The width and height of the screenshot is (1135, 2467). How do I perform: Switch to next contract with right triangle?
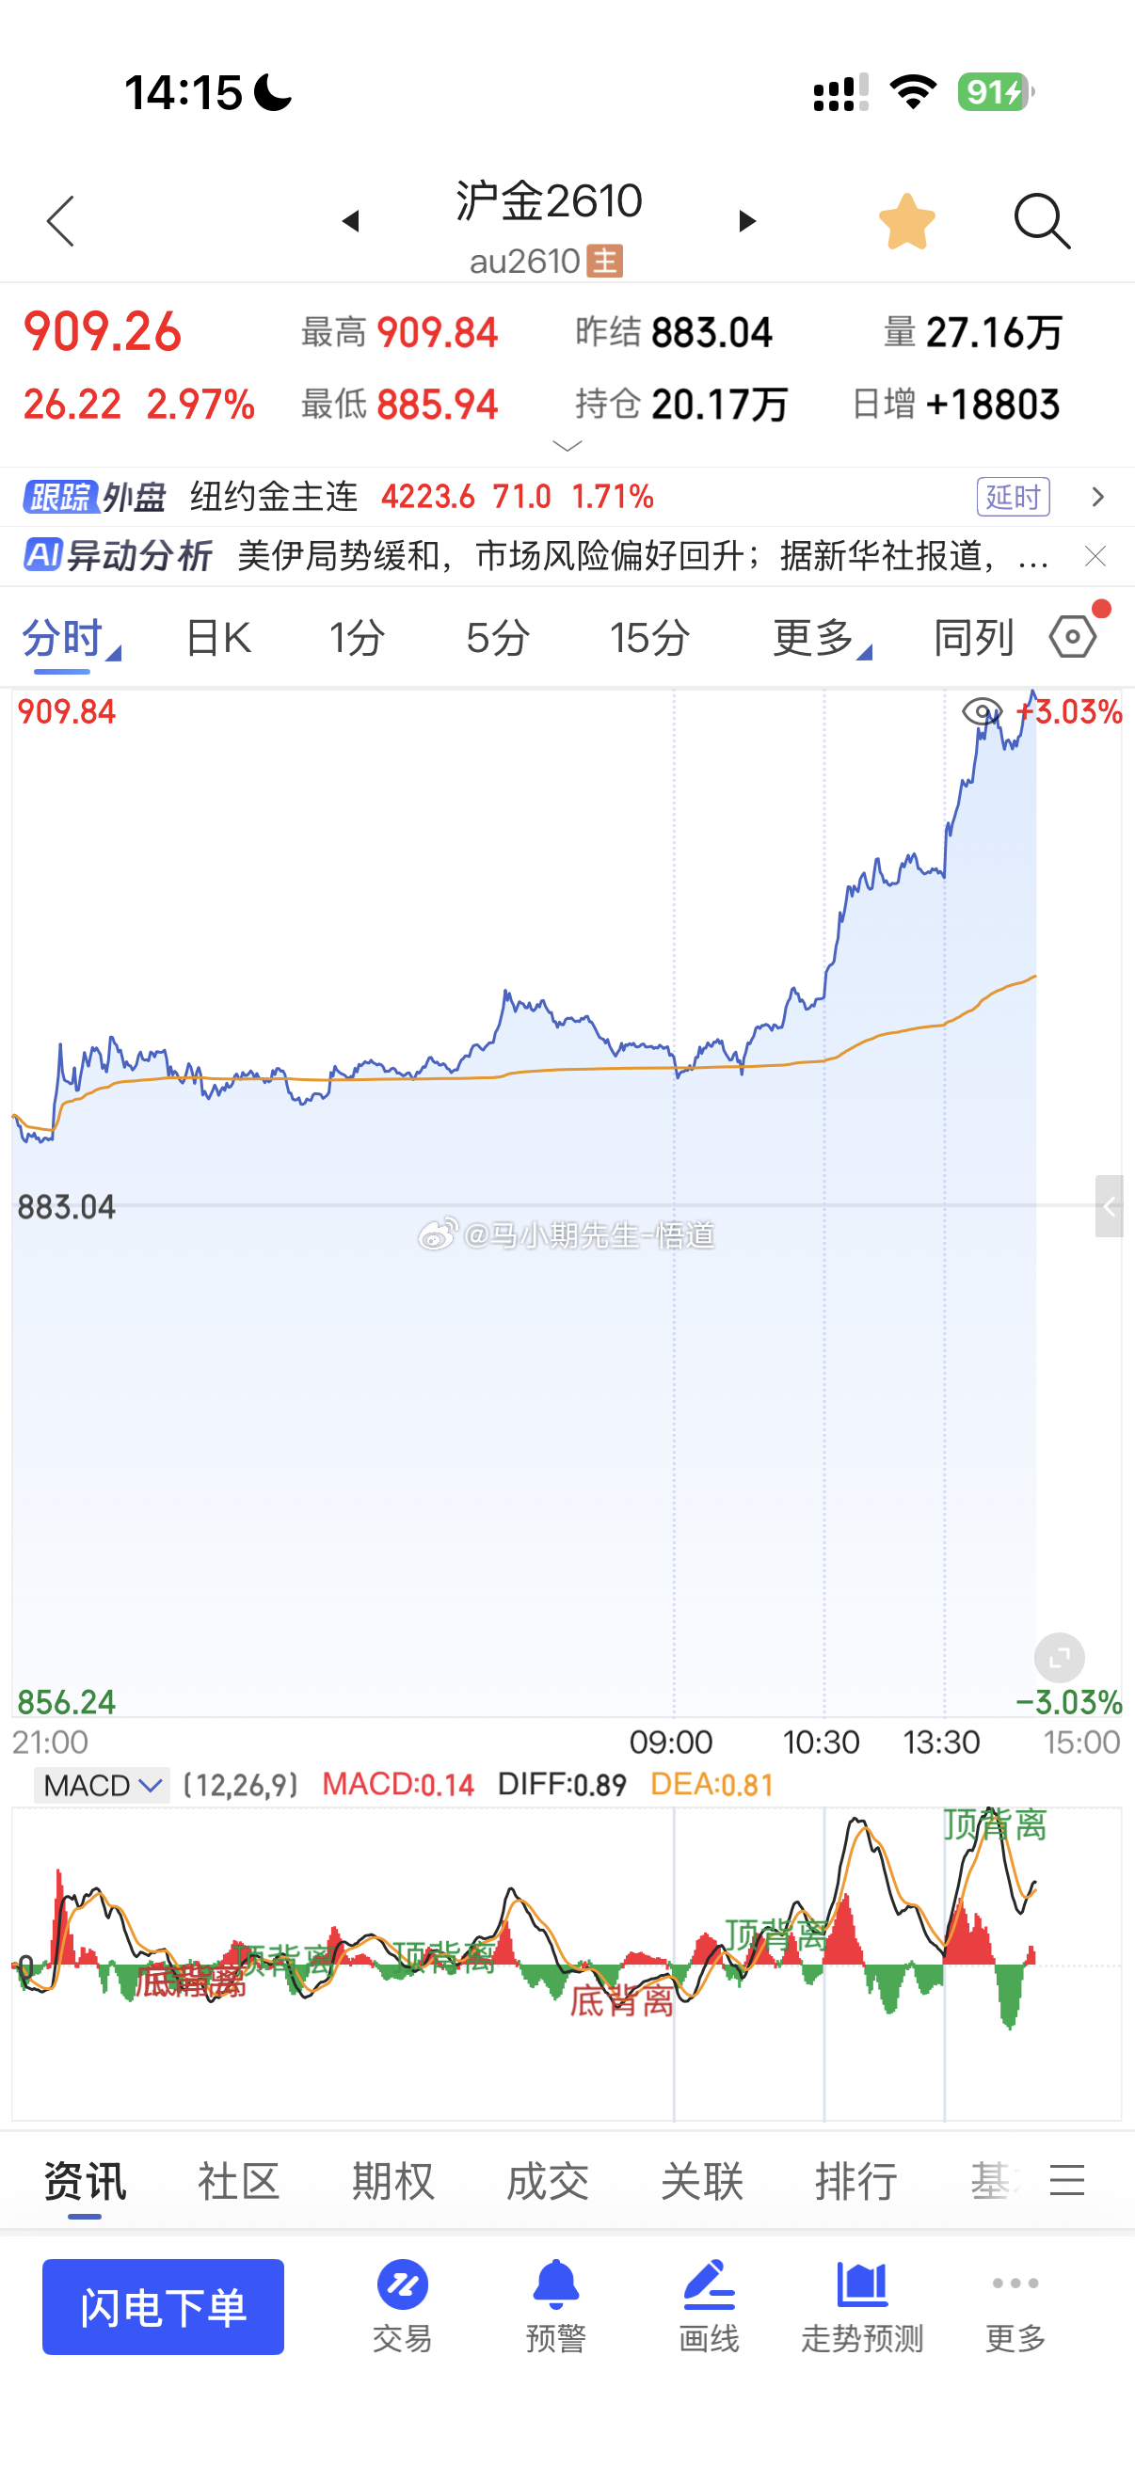[x=747, y=221]
